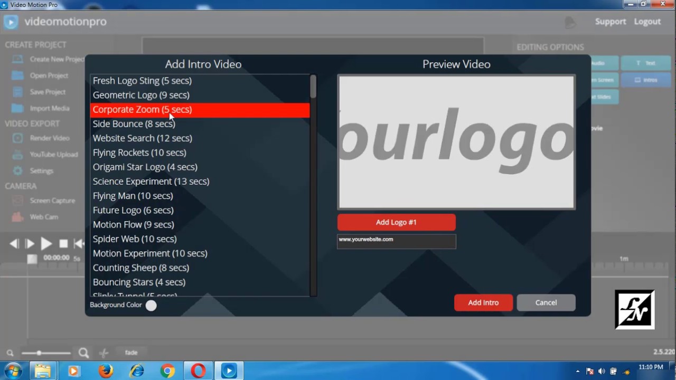Select Motion Experiment (10 secs)

(x=200, y=253)
